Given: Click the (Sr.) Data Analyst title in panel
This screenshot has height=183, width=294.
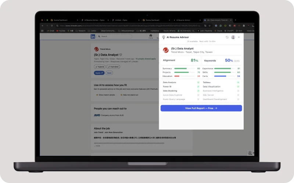Looking at the screenshot, I should tap(182, 49).
